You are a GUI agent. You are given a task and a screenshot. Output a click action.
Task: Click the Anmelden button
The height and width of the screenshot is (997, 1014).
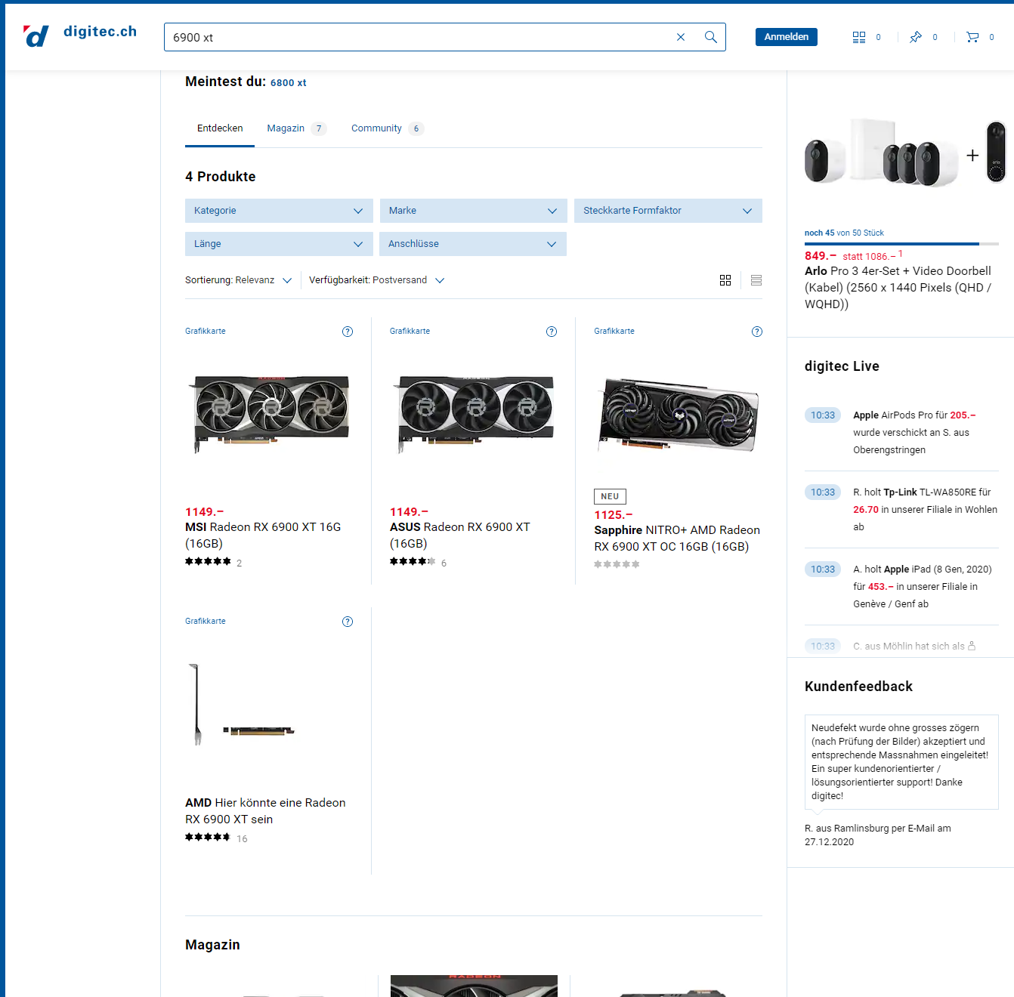click(x=786, y=37)
